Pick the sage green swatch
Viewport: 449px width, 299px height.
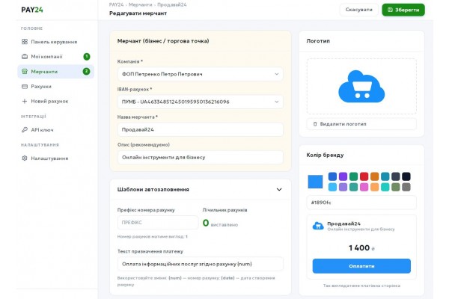tap(396, 187)
